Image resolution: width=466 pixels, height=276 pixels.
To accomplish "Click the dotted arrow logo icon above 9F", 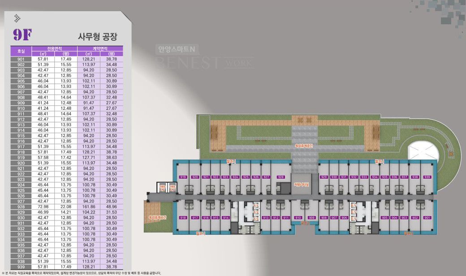I will click(17, 18).
